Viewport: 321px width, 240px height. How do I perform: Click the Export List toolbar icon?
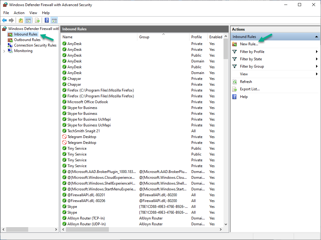point(37,20)
